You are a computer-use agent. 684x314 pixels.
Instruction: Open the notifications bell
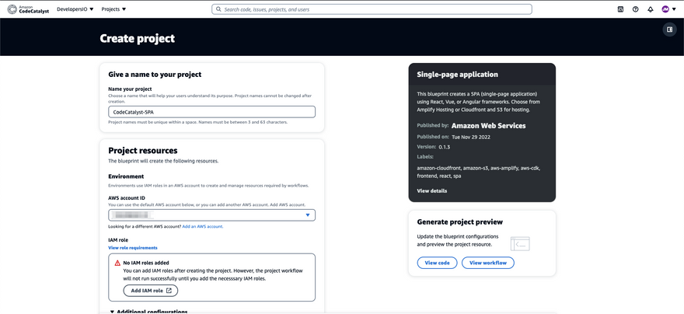[x=651, y=9]
